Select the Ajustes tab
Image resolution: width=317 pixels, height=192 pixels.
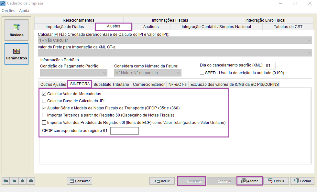pyautogui.click(x=114, y=26)
